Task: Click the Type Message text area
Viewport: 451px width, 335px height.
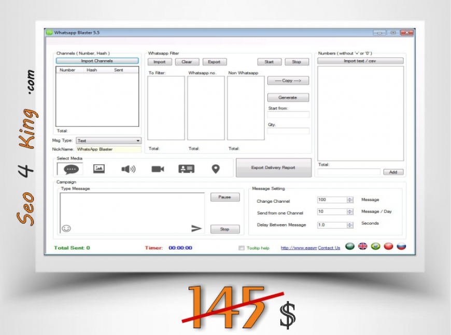Action: pos(132,213)
